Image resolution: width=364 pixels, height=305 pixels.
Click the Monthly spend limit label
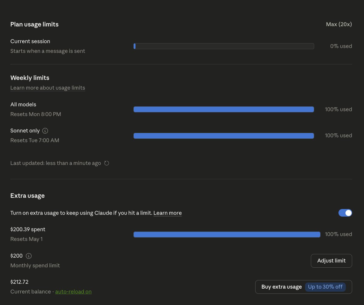tap(35, 265)
